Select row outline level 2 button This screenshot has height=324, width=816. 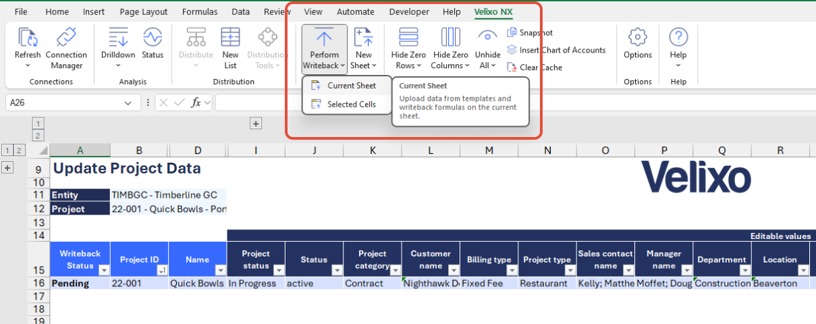point(20,150)
